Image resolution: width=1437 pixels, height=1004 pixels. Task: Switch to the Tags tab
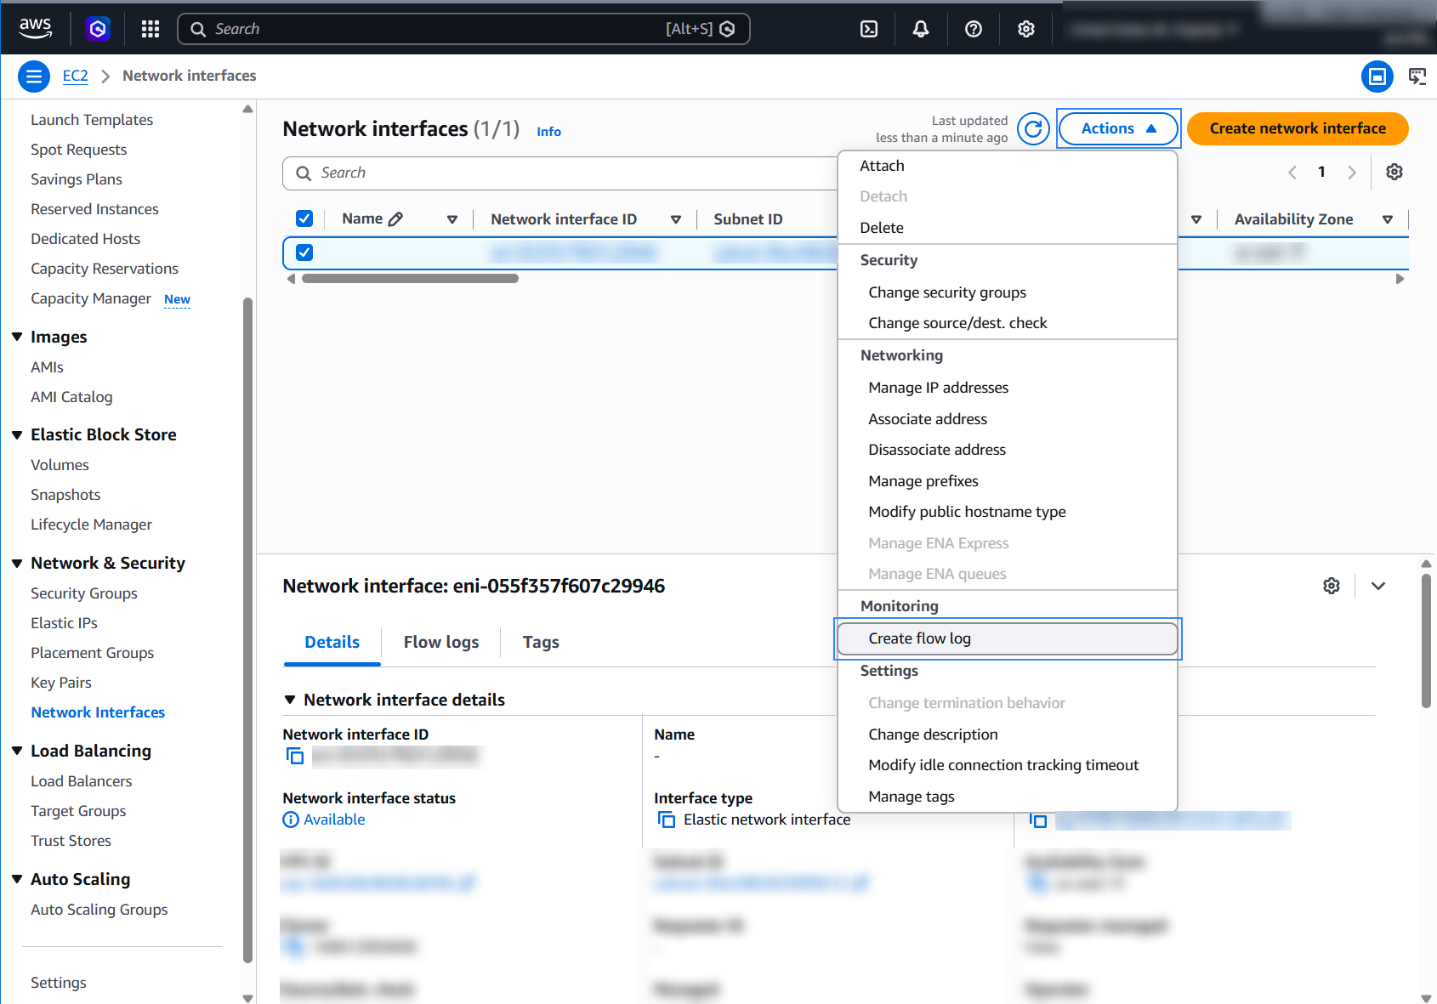coord(541,642)
